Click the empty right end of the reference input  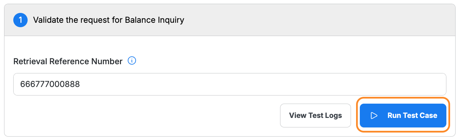tap(409, 84)
